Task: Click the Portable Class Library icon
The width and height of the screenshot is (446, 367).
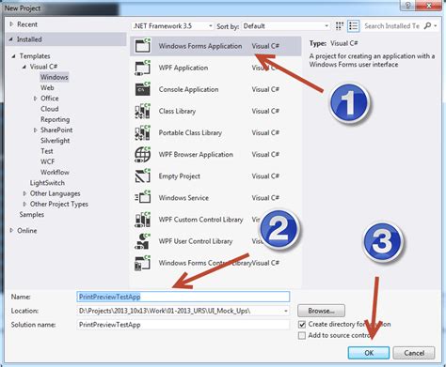Action: coord(143,132)
